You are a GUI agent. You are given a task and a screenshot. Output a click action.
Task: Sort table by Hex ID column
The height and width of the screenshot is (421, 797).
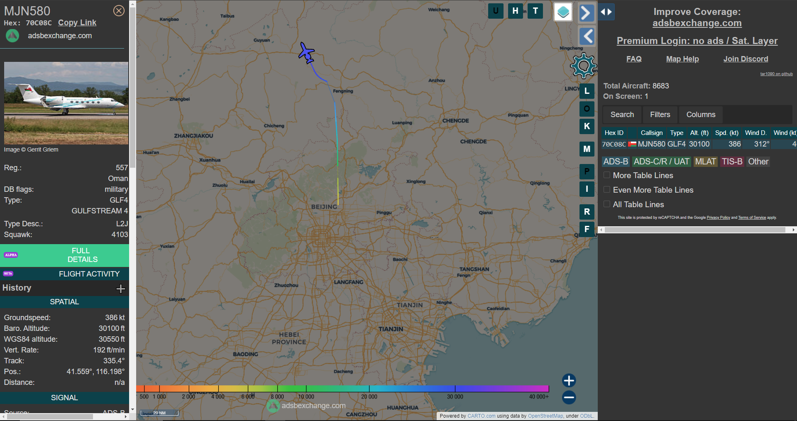(614, 133)
